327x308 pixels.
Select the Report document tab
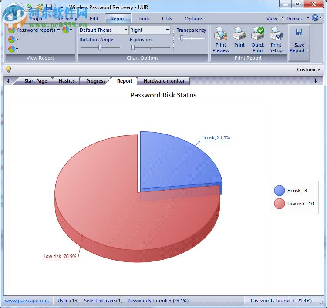click(125, 81)
